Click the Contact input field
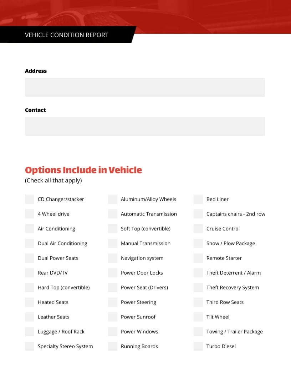Screen dimensions: 291x377 coord(145,126)
